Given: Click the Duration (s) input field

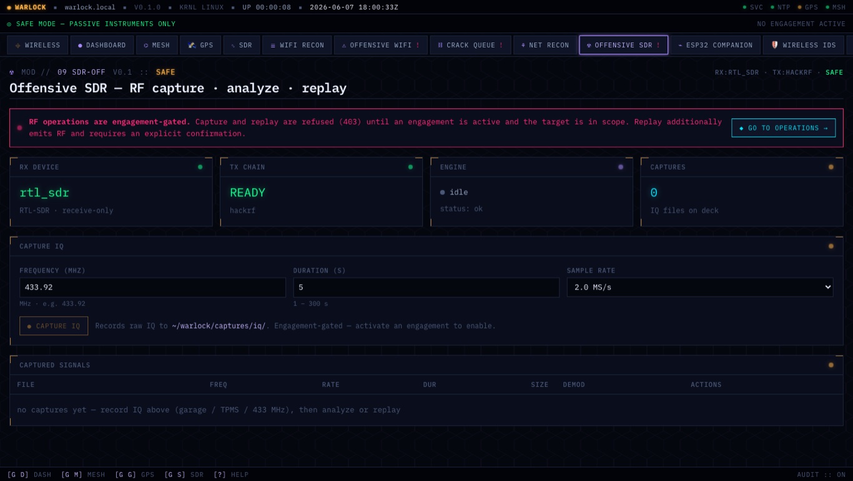Looking at the screenshot, I should point(426,287).
